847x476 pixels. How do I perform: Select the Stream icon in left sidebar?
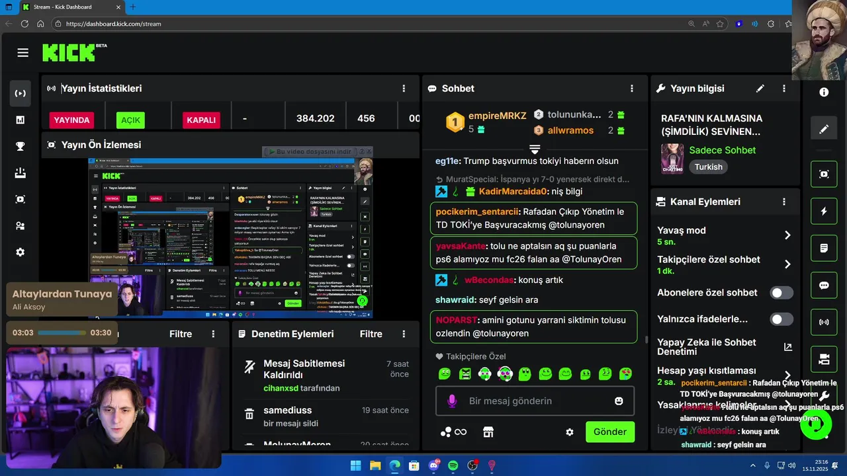point(21,93)
